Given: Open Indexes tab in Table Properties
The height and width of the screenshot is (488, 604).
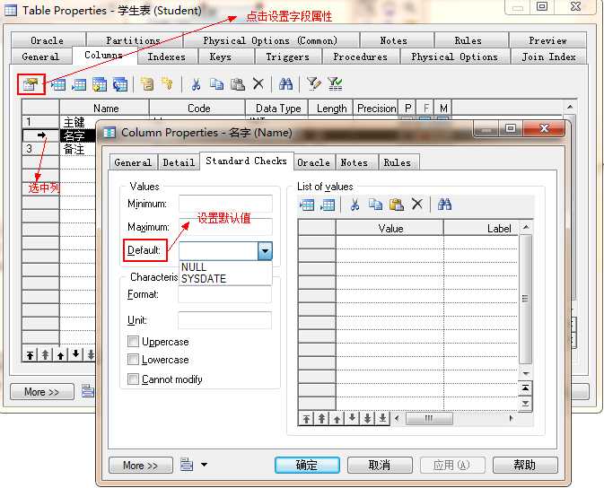Looking at the screenshot, I should coord(166,57).
